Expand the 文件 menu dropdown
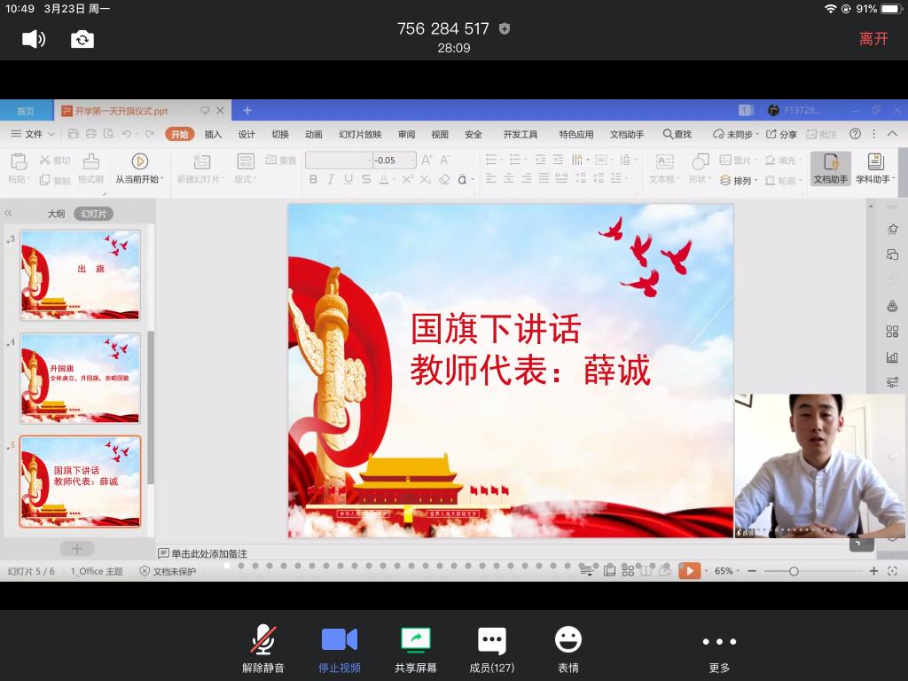 (34, 134)
